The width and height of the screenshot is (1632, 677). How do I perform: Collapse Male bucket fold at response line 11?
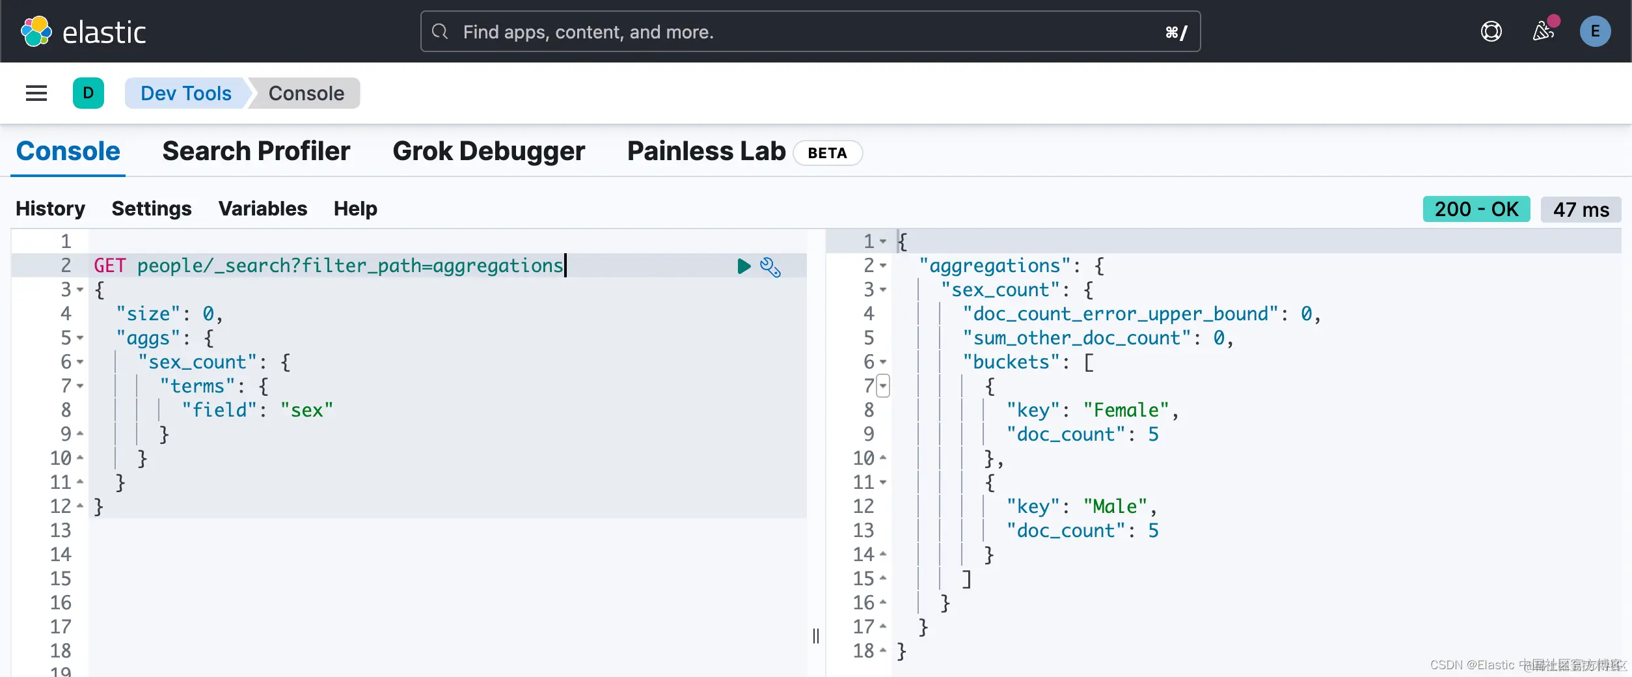coord(883,482)
